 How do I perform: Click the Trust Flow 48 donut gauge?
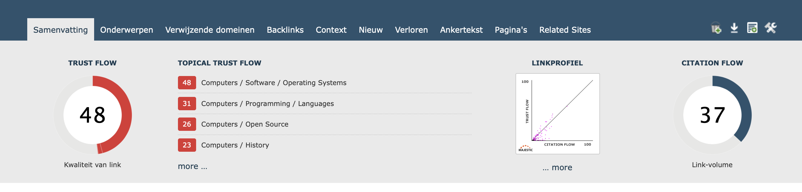93,115
